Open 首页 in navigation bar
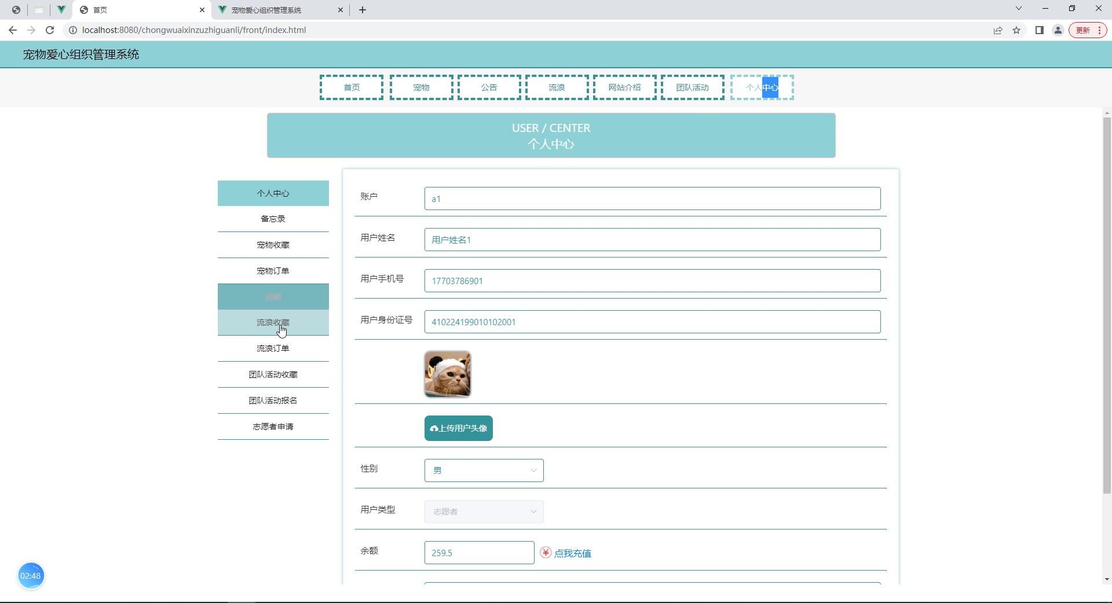The height and width of the screenshot is (603, 1112). click(x=352, y=87)
